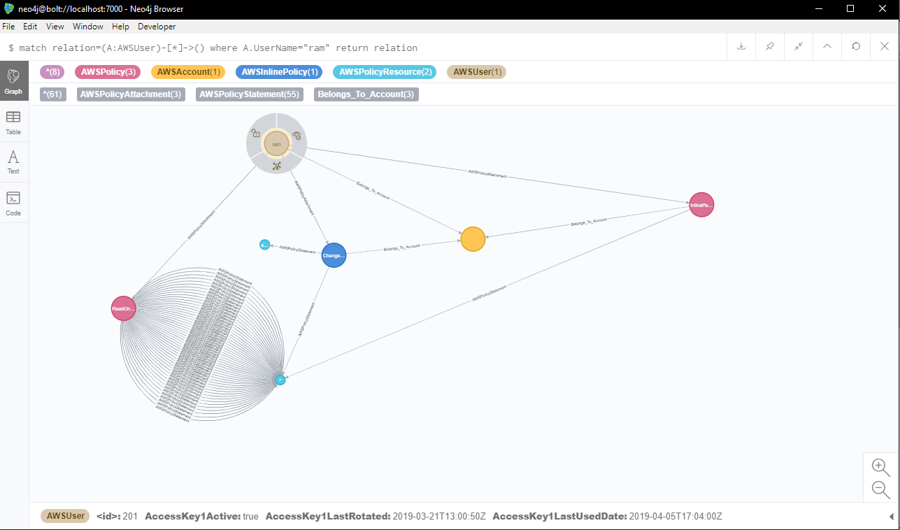The width and height of the screenshot is (900, 530).
Task: Select the small cyan a... resource node
Action: tap(264, 245)
